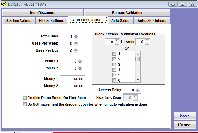Screen dimensions: 198x133
Task: Decrease Access Delay value
Action: click(x=138, y=91)
